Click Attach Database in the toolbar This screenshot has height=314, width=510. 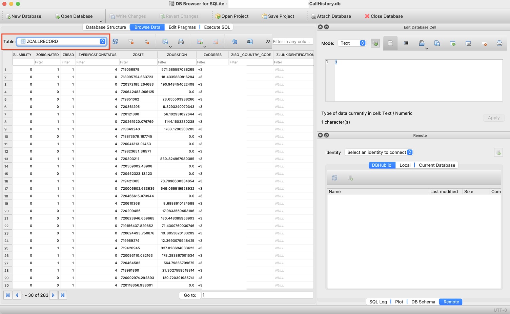331,16
